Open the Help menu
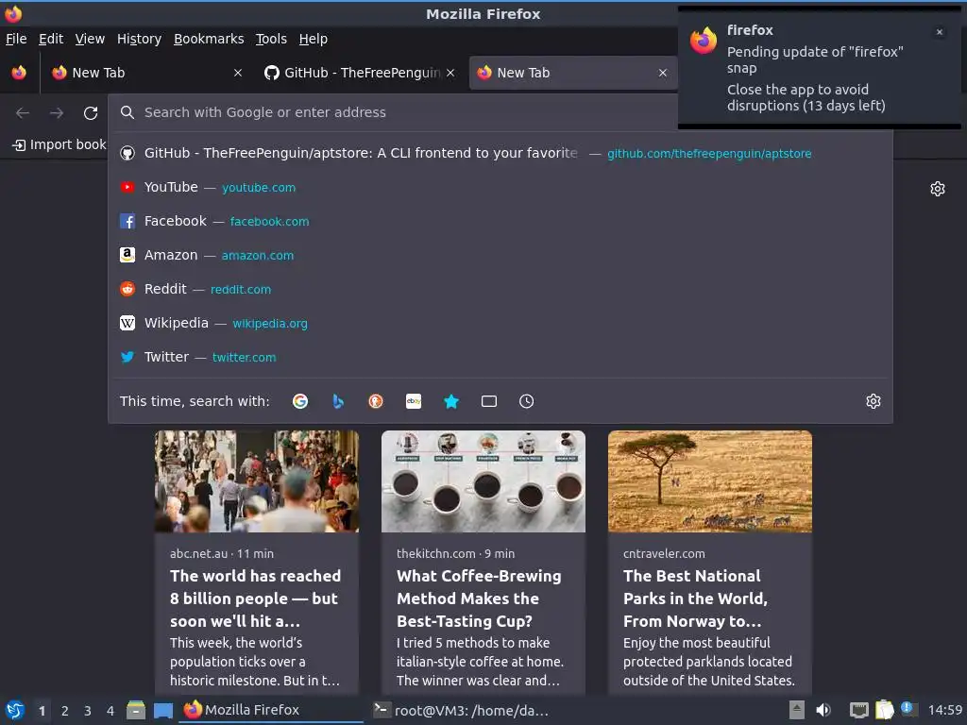Viewport: 967px width, 725px height. tap(314, 39)
